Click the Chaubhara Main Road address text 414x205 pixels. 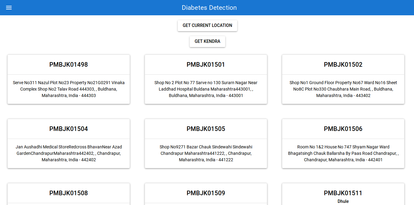[343, 89]
